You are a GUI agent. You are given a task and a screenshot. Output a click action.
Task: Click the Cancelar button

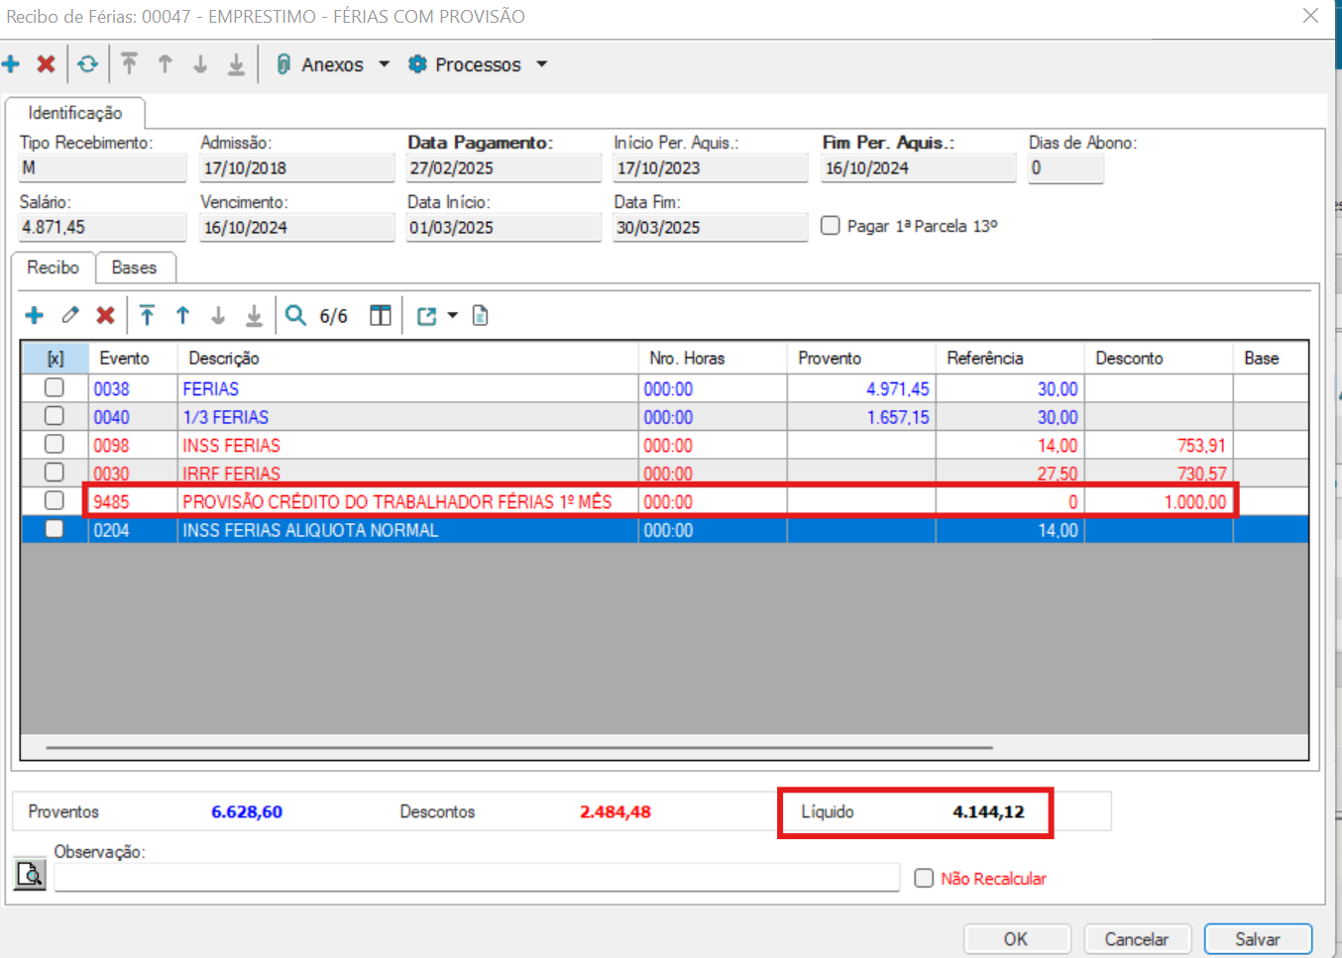tap(1137, 939)
